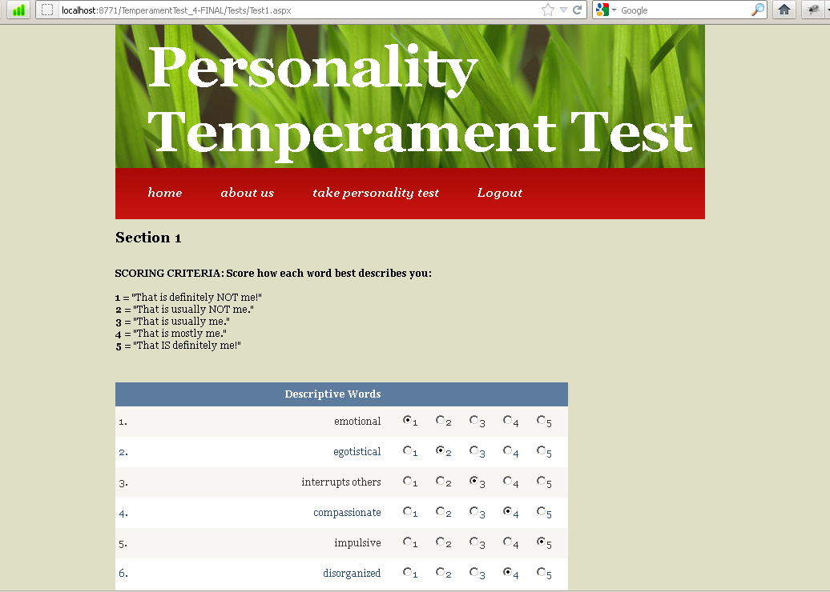Viewport: 830px width, 592px height.
Task: Reload the page using the refresh icon
Action: point(578,10)
